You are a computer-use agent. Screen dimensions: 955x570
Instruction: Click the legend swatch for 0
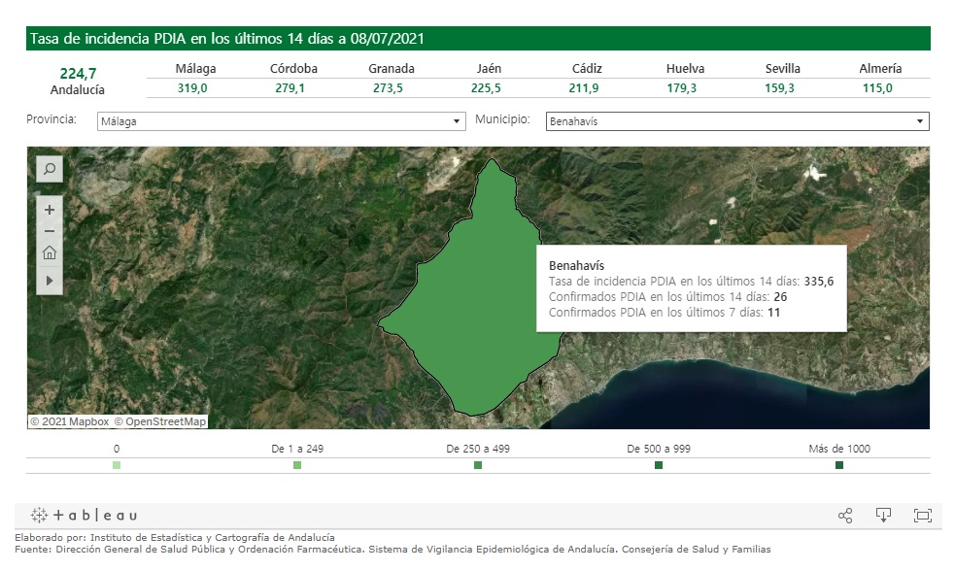pos(117,465)
